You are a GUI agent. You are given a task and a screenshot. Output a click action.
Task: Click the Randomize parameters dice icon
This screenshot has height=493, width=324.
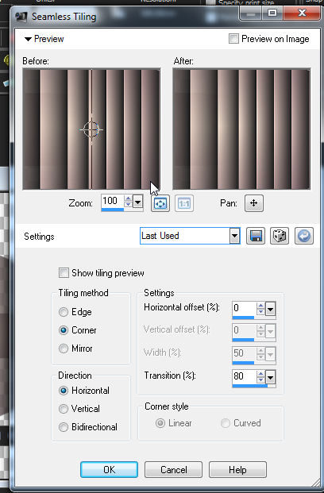280,236
